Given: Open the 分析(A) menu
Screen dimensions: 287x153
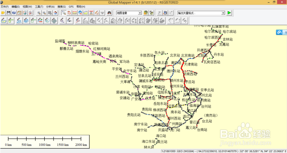Looking at the screenshot, I should [x=50, y=7].
